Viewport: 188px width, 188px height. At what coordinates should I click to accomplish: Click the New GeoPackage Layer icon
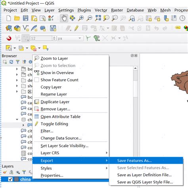(x=17, y=28)
